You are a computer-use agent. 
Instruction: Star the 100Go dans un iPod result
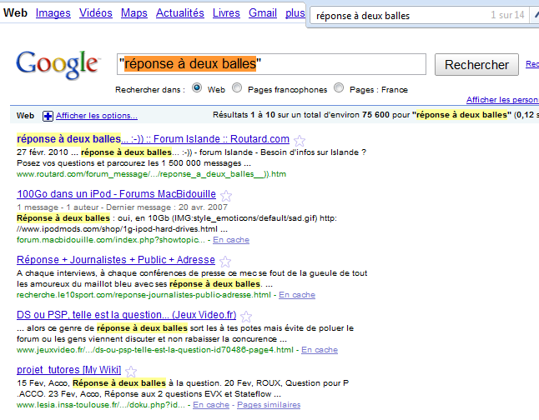click(226, 196)
